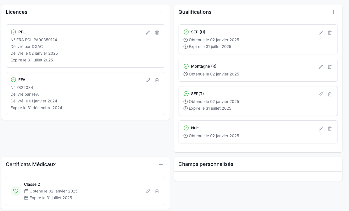Edit the Nuit qualification
Screen dimensions: 349x211
point(321,129)
